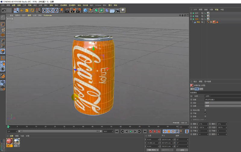The image size is (241, 152).
Task: Open the Octane menu
Action: point(98,5)
